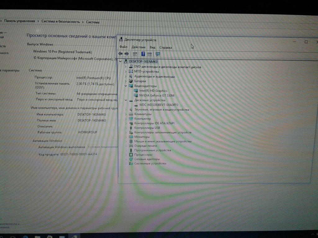Collapse the DESKTOP-1KENMK0 root node
318x238 pixels.
(120, 61)
